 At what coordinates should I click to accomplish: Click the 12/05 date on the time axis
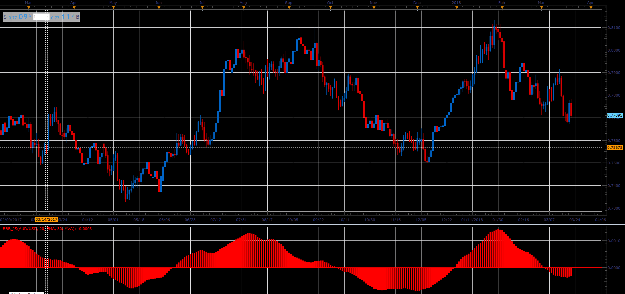421,220
